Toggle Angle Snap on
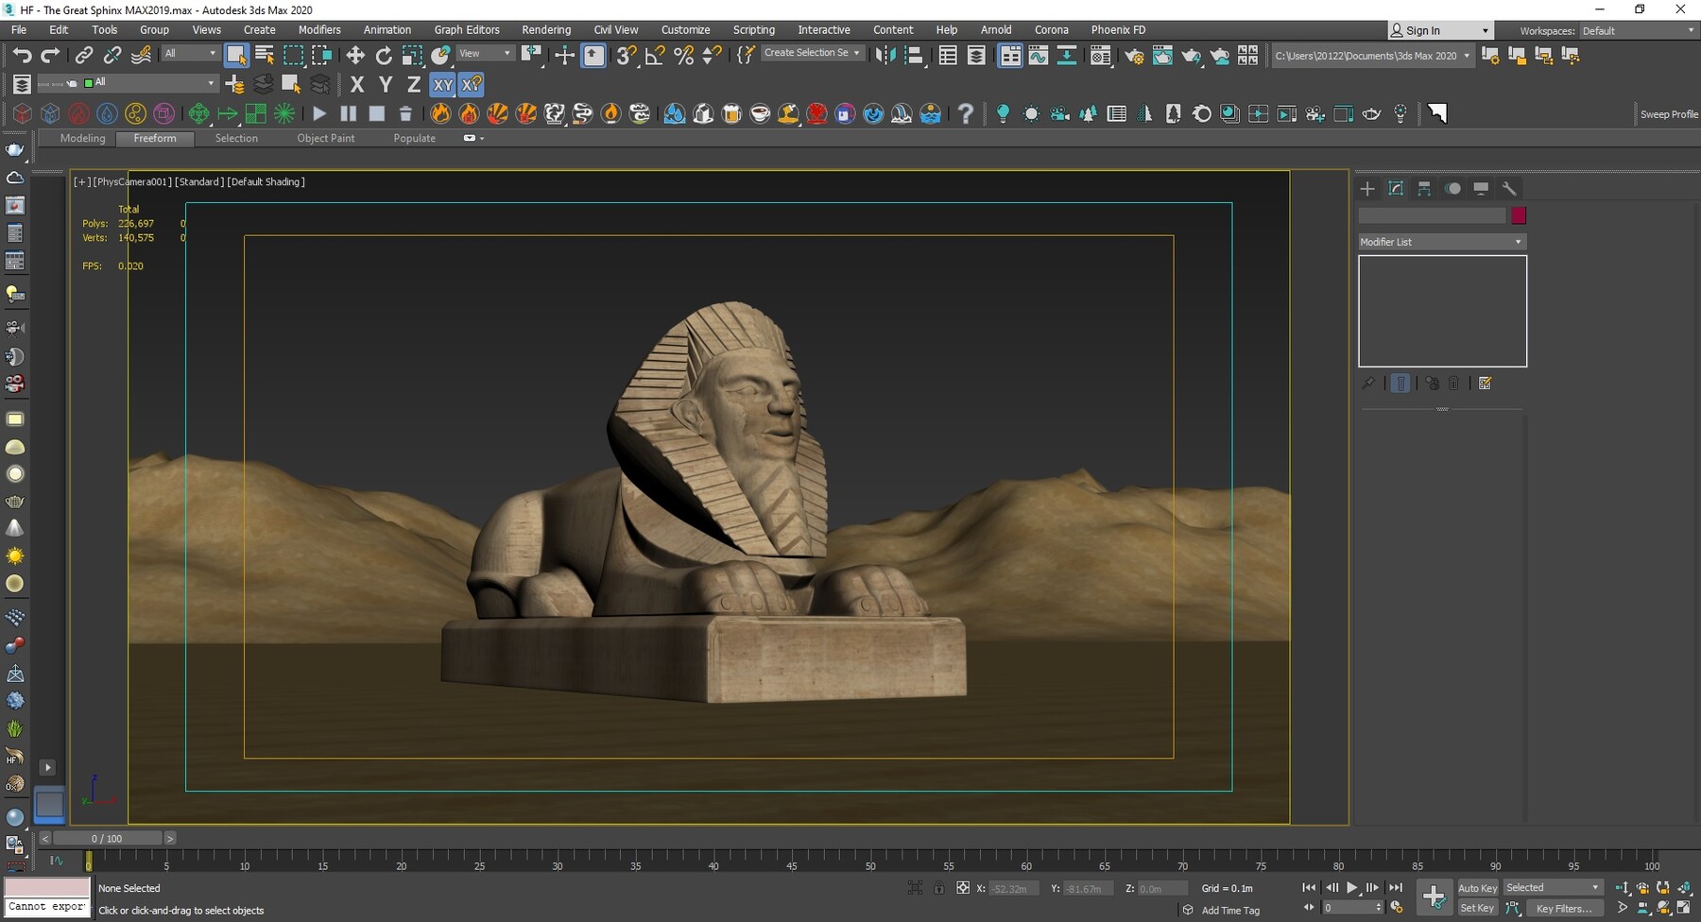The width and height of the screenshot is (1701, 922). pyautogui.click(x=654, y=55)
